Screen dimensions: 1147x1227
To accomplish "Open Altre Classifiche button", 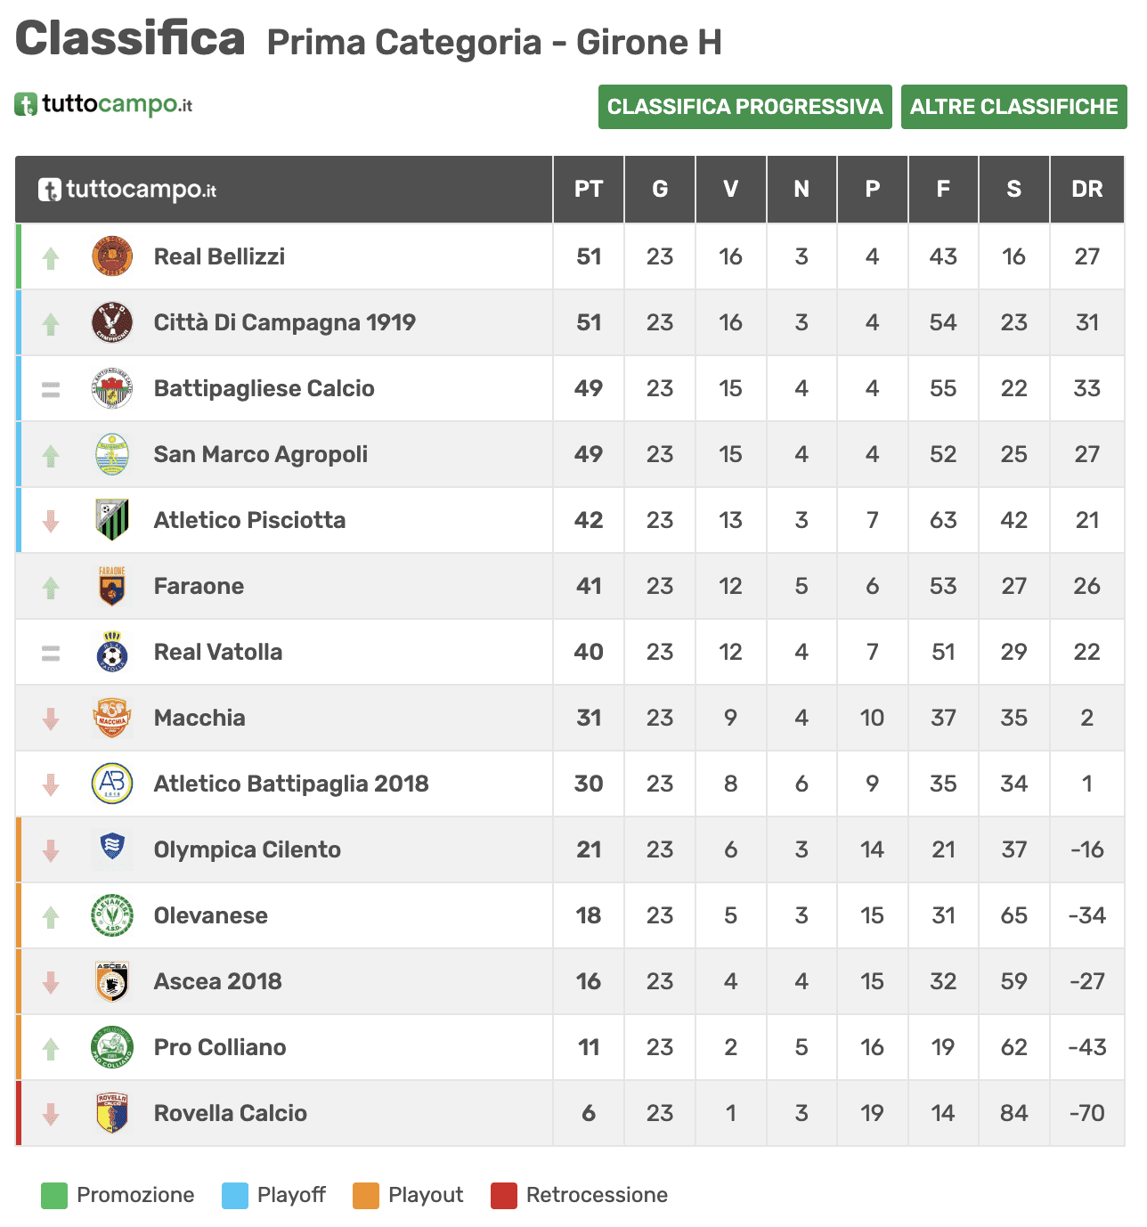I will (x=1013, y=107).
